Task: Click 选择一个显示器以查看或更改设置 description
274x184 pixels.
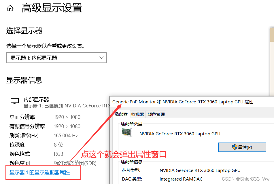Action: [x=46, y=46]
